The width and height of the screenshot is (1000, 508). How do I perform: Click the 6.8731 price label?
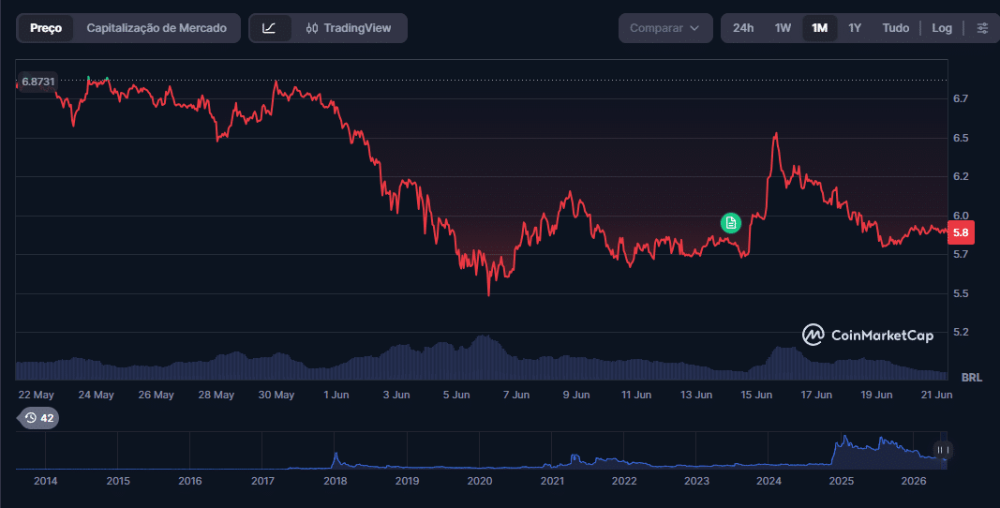tap(37, 82)
